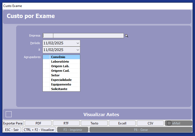Pick Origem Cad. grouping item
Screen dimensions: 195x136
60,71
